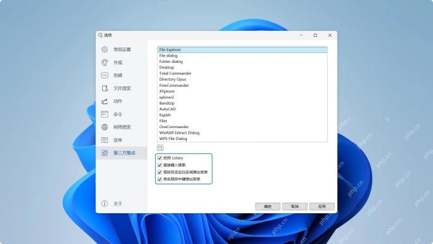433x244 pixels.
Task: Select Explzh in the list
Action: point(242,115)
